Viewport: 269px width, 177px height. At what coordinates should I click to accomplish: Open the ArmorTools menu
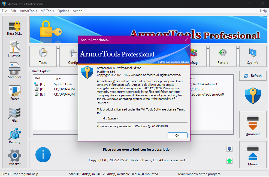[x=28, y=11]
